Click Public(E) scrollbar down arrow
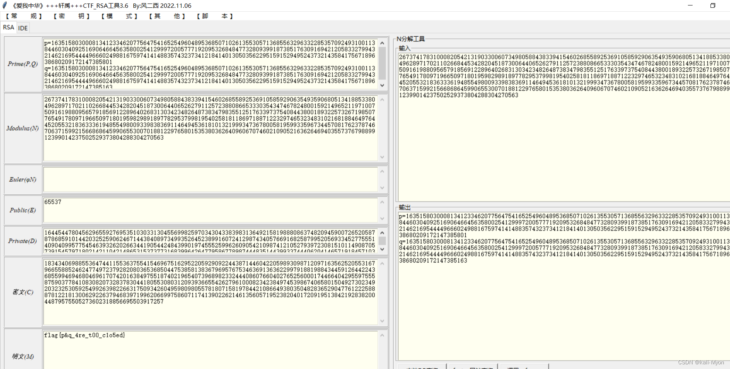Image resolution: width=730 pixels, height=369 pixels. (382, 218)
